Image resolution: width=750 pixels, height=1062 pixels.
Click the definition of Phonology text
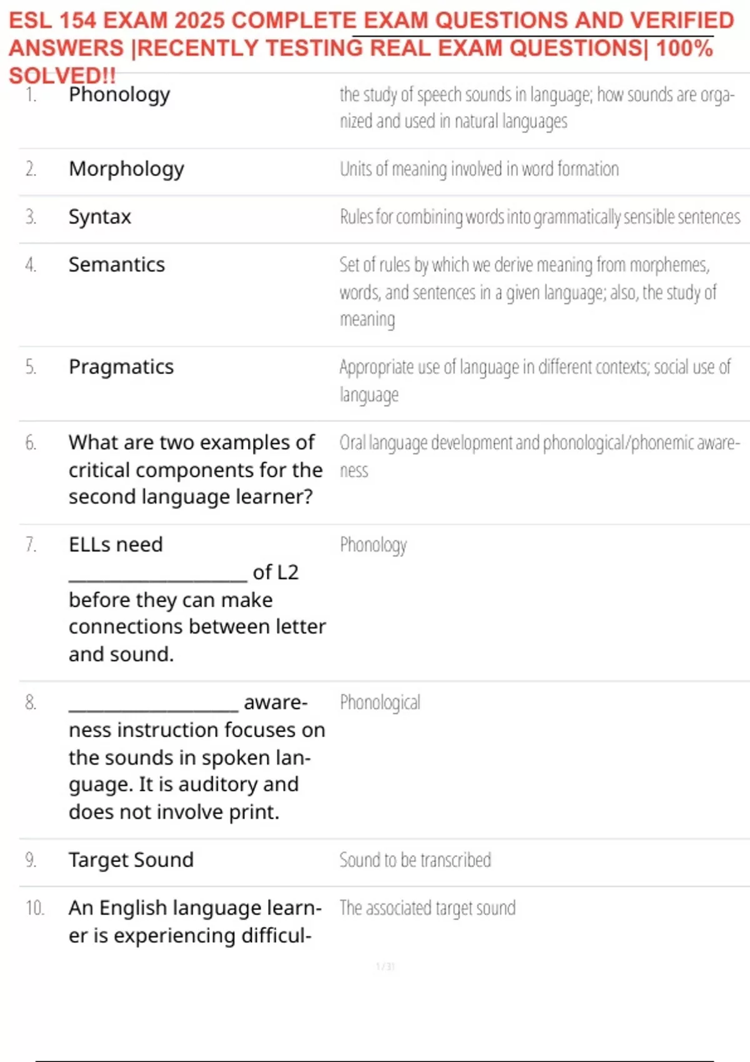[x=537, y=108]
